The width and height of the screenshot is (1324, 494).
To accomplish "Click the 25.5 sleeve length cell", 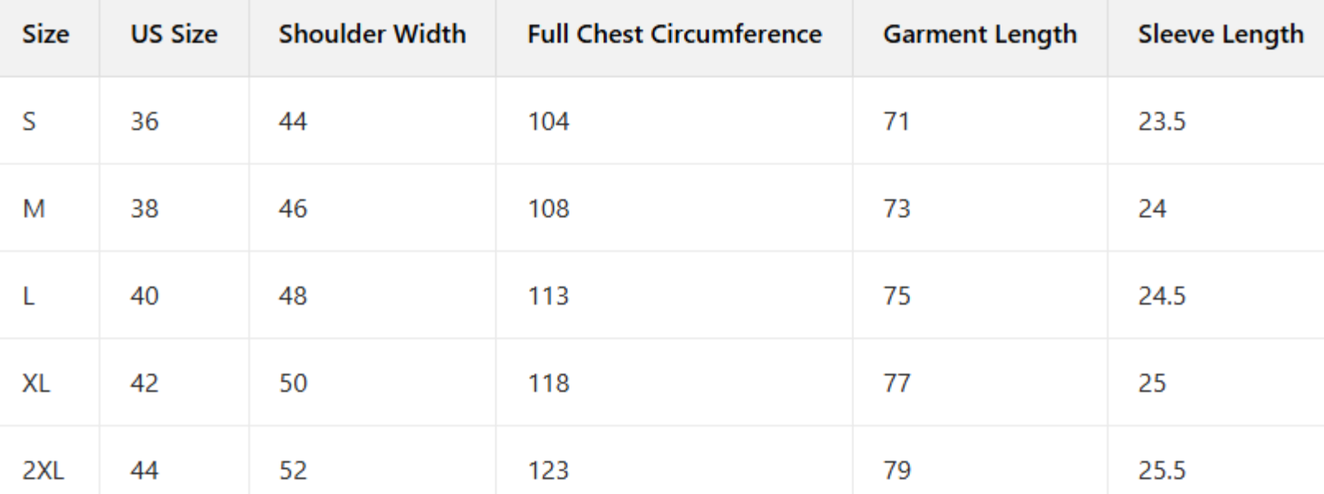I will click(x=1161, y=471).
